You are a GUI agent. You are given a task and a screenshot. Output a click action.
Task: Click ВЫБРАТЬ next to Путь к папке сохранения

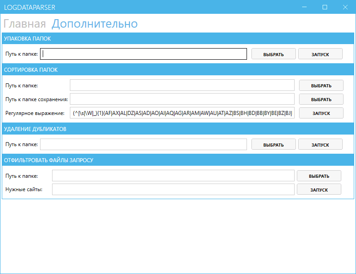[321, 99]
